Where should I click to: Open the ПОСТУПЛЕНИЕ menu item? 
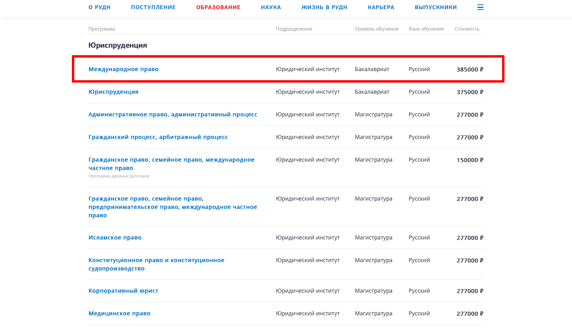point(153,7)
